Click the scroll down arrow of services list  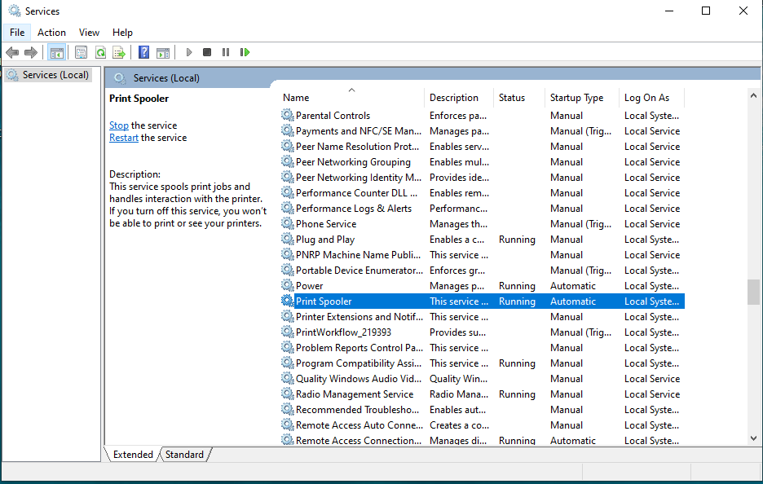(x=753, y=438)
